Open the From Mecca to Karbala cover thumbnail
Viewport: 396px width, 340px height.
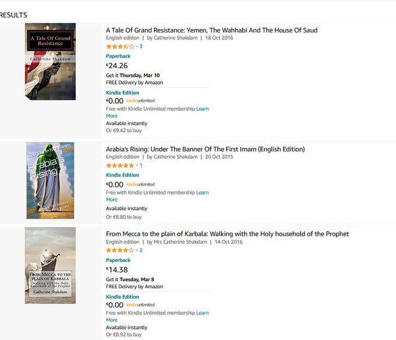tap(50, 265)
